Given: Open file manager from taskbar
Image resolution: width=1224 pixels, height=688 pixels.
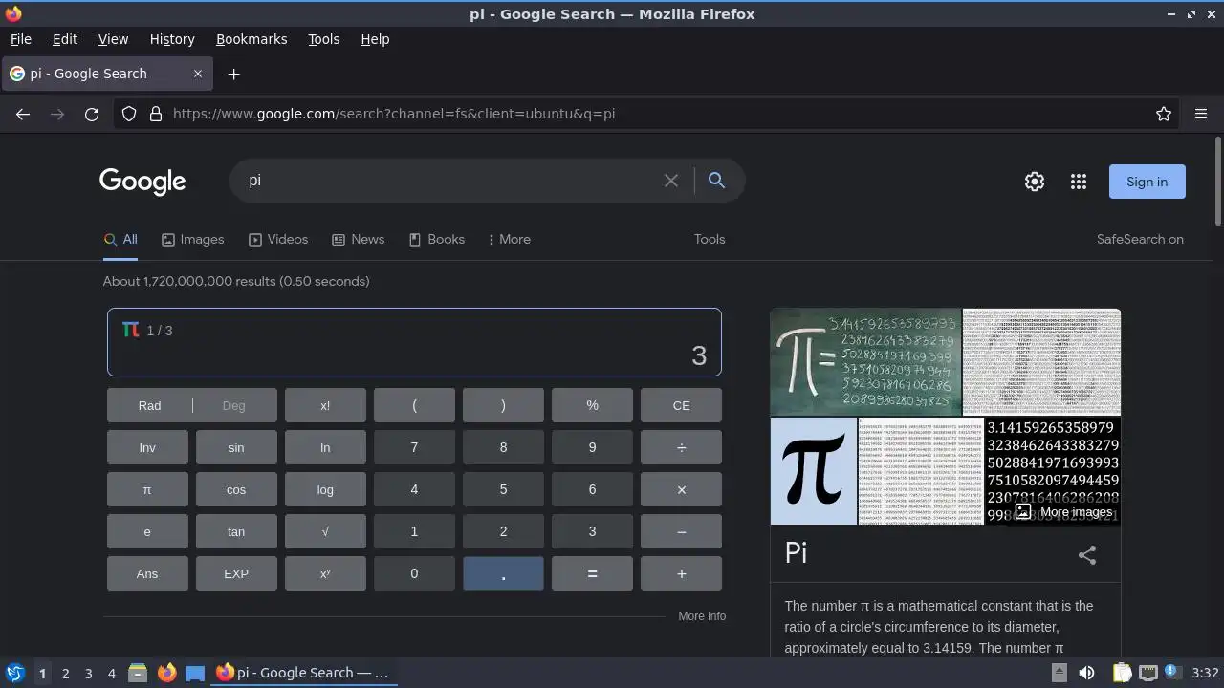Looking at the screenshot, I should click(138, 673).
